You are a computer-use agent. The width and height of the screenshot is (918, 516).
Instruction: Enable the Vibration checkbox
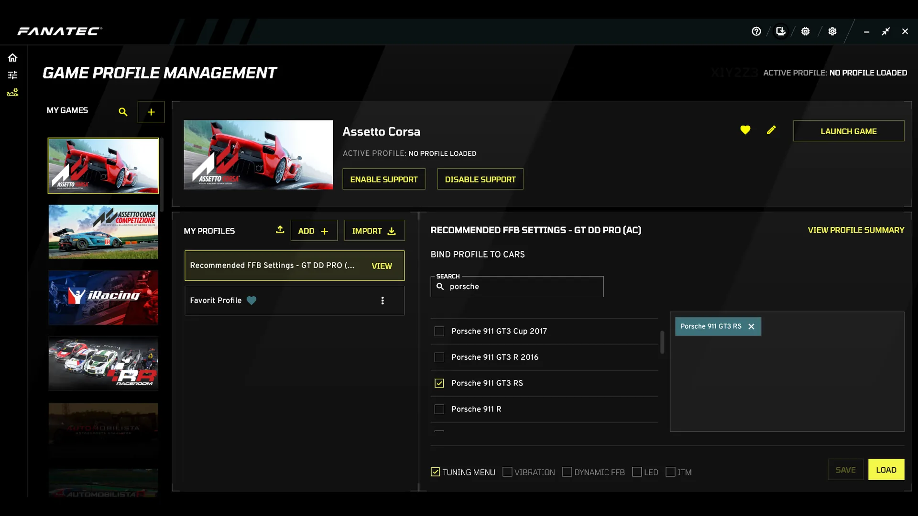[x=507, y=472]
